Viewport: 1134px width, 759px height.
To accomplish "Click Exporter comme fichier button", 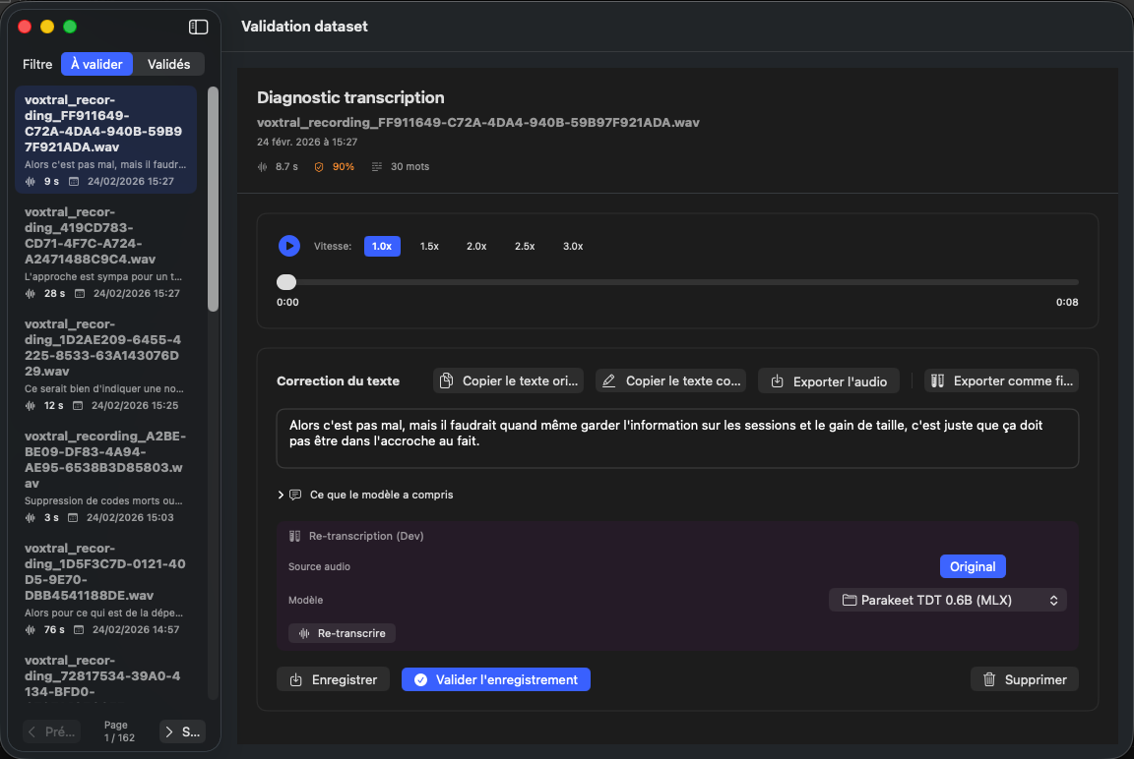I will pos(1002,380).
